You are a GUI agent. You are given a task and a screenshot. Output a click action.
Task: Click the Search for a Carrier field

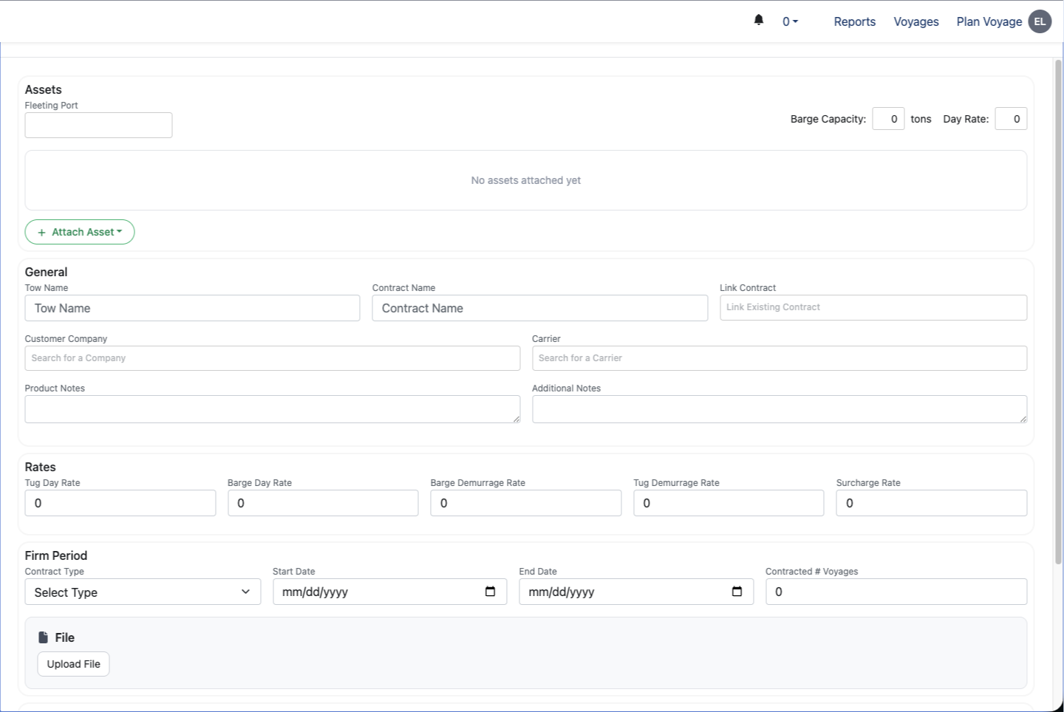pos(779,358)
